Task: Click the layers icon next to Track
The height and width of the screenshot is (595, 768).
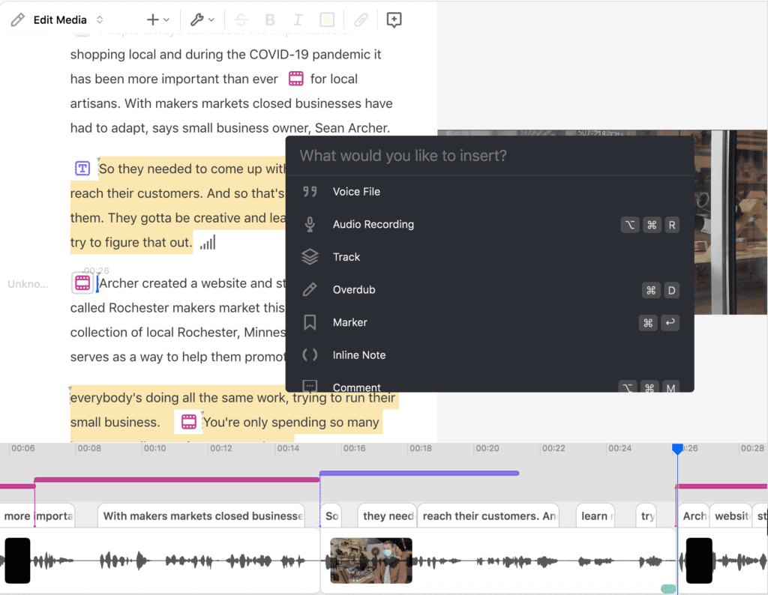Action: 310,257
